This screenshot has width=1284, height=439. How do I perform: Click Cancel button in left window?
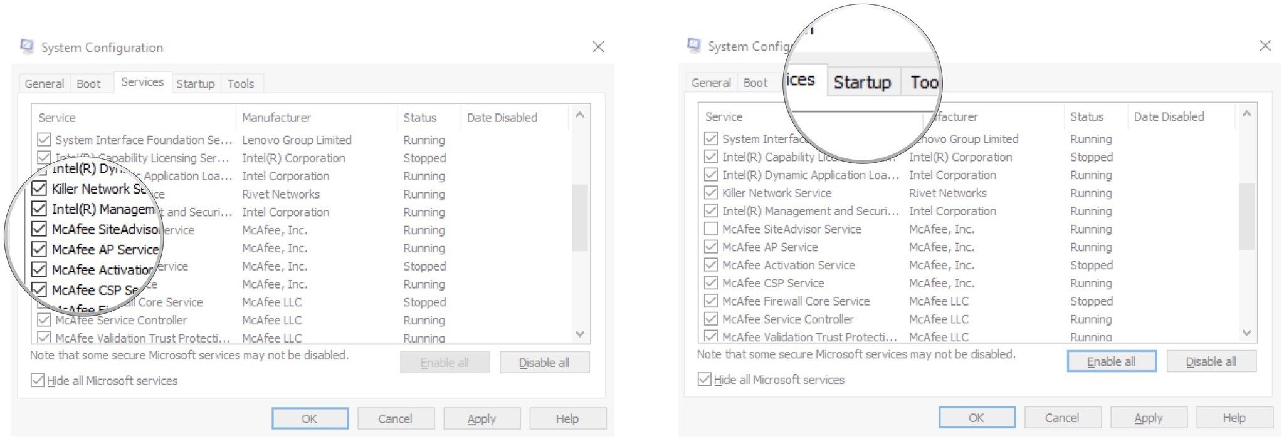[x=396, y=418]
